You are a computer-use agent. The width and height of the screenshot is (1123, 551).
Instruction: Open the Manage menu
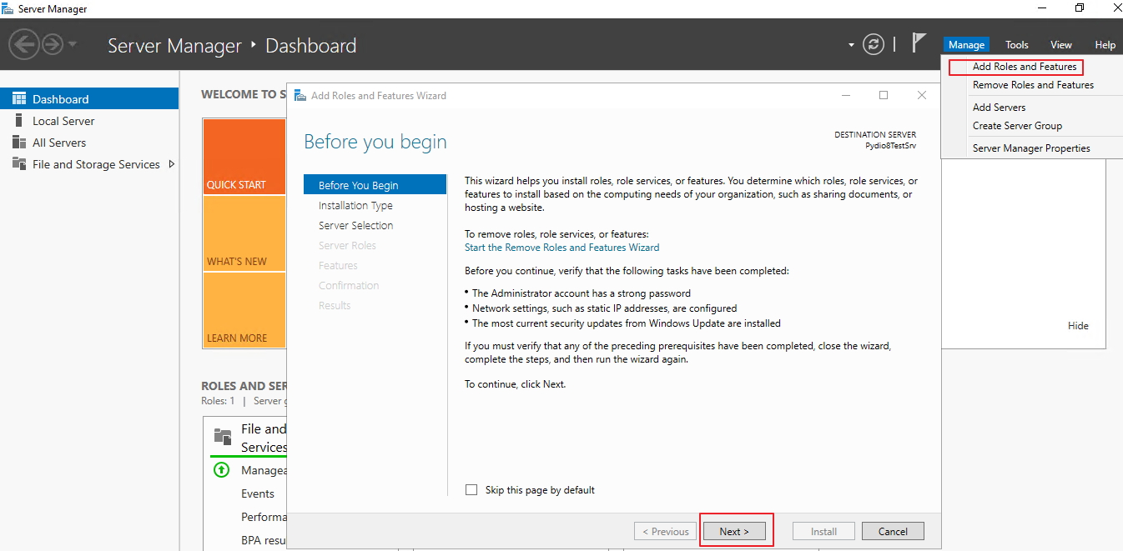click(x=966, y=45)
